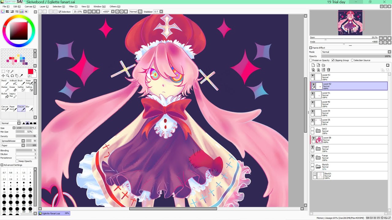Hide Layer43 with eye icon
392x220 pixels.
[313, 75]
